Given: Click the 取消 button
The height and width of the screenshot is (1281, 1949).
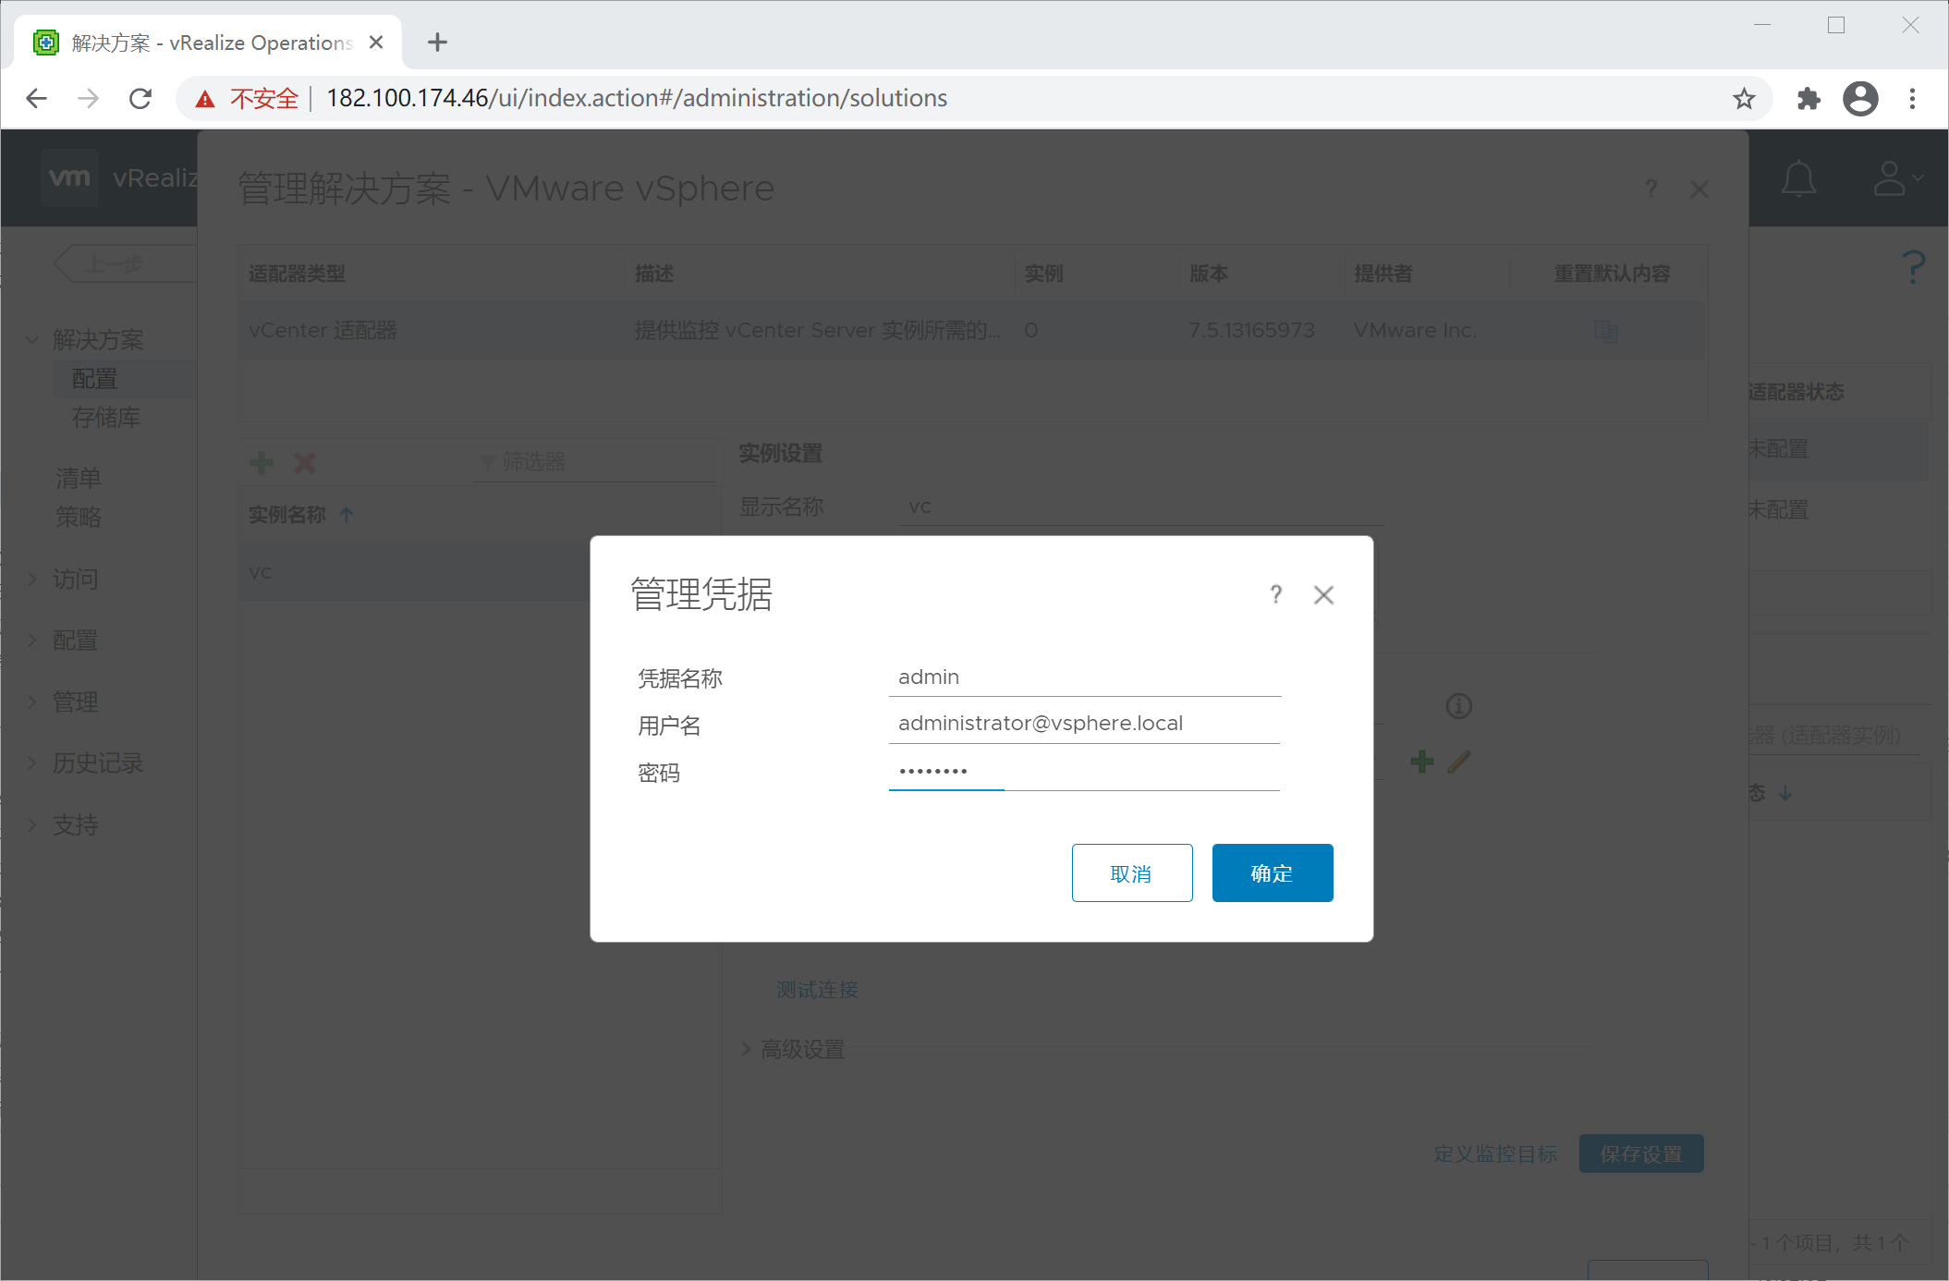Looking at the screenshot, I should point(1132,872).
